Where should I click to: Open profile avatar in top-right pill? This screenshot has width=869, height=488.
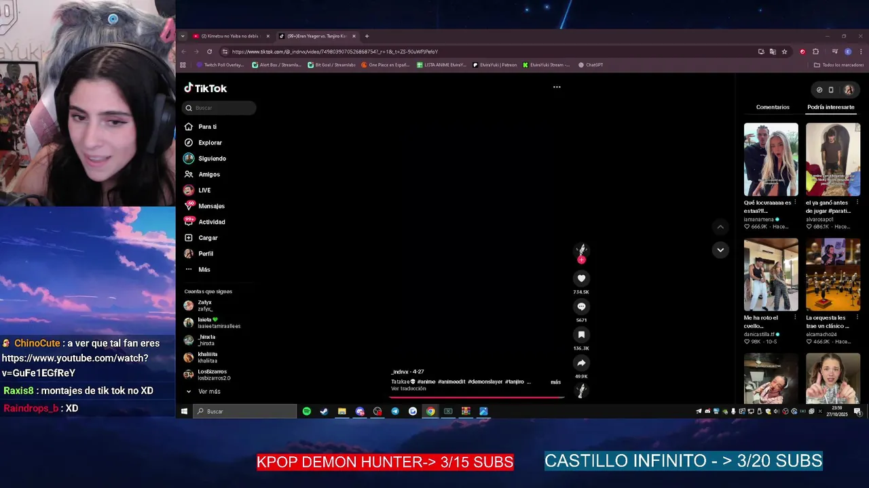849,89
